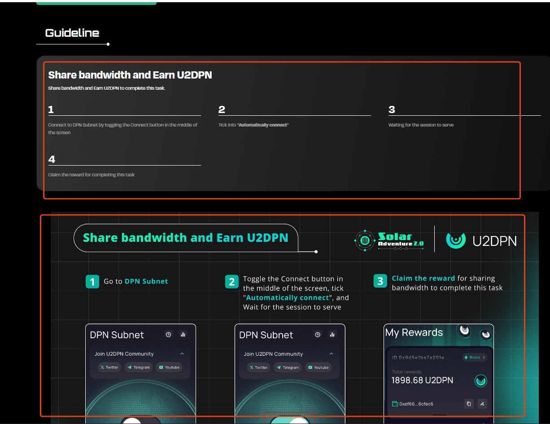This screenshot has height=424, width=550.
Task: Click the Telegram button in middle DPN Subnet card
Action: tap(288, 367)
